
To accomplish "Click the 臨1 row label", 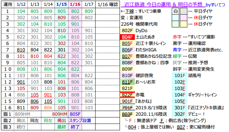I will (x=7, y=114).
